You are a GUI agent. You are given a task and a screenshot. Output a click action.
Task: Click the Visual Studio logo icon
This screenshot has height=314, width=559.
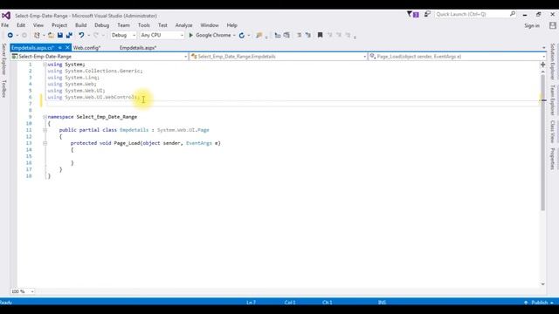[6, 16]
